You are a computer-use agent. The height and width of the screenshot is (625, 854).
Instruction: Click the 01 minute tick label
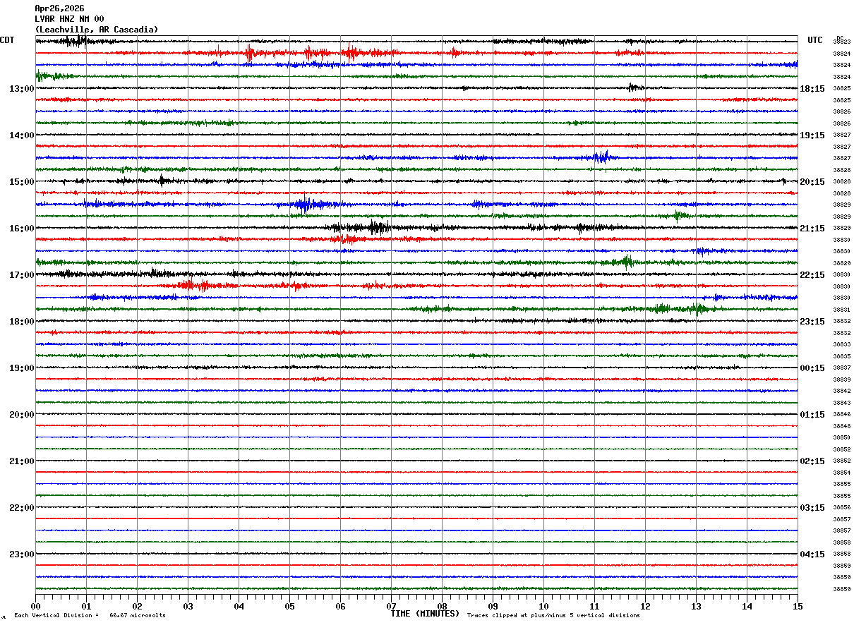86,606
